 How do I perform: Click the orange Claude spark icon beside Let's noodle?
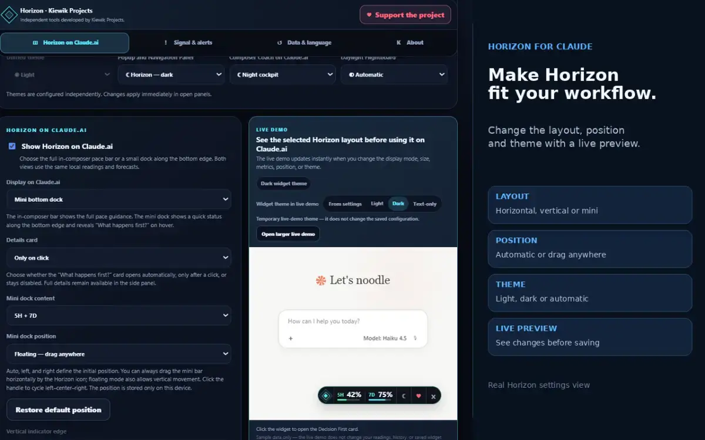tap(321, 280)
